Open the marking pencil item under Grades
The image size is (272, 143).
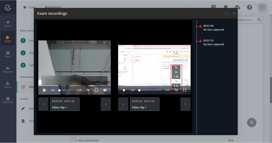click(23, 109)
